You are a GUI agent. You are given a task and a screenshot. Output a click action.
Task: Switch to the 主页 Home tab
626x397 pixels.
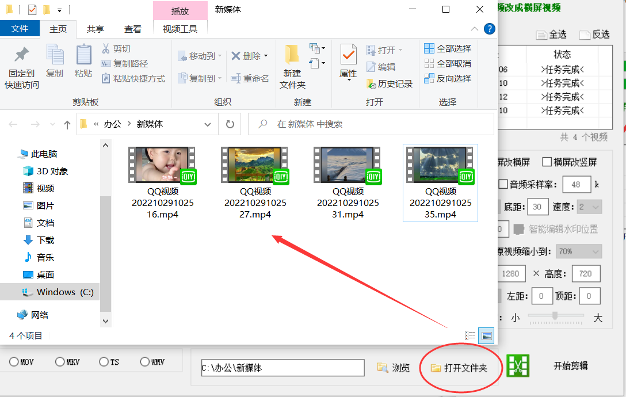click(x=58, y=29)
